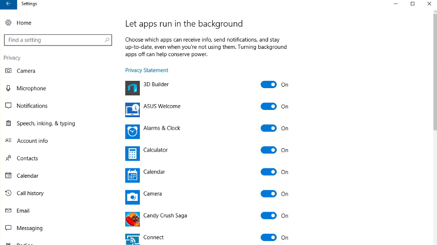The image size is (437, 245).
Task: Click the Candy Crush Saga app icon
Action: pos(133,219)
